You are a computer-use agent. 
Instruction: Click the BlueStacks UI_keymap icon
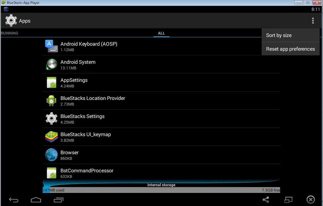[x=51, y=137]
